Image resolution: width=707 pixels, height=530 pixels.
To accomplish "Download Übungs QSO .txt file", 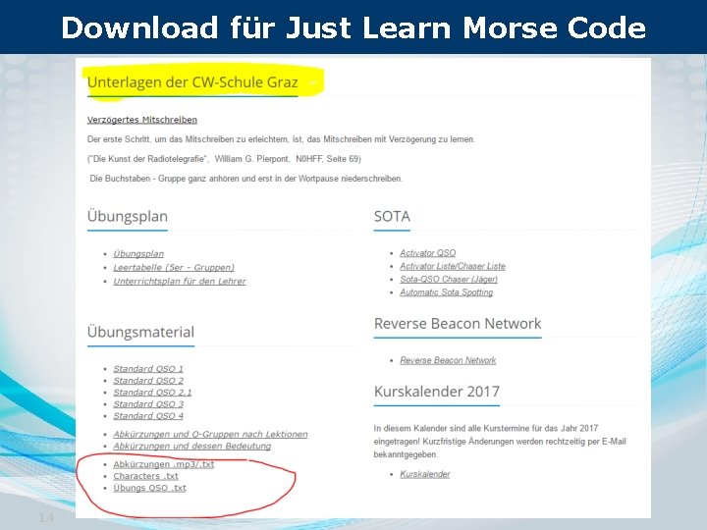I will (x=149, y=488).
